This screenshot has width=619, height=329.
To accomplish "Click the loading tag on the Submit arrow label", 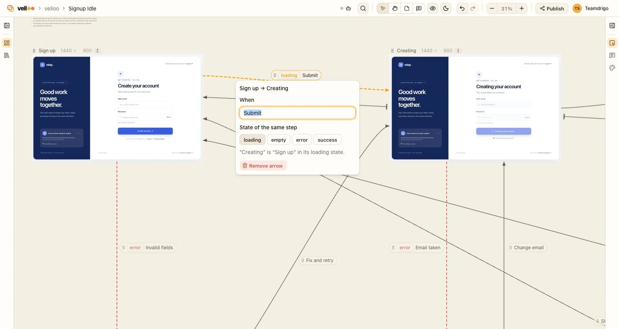I will (x=289, y=75).
